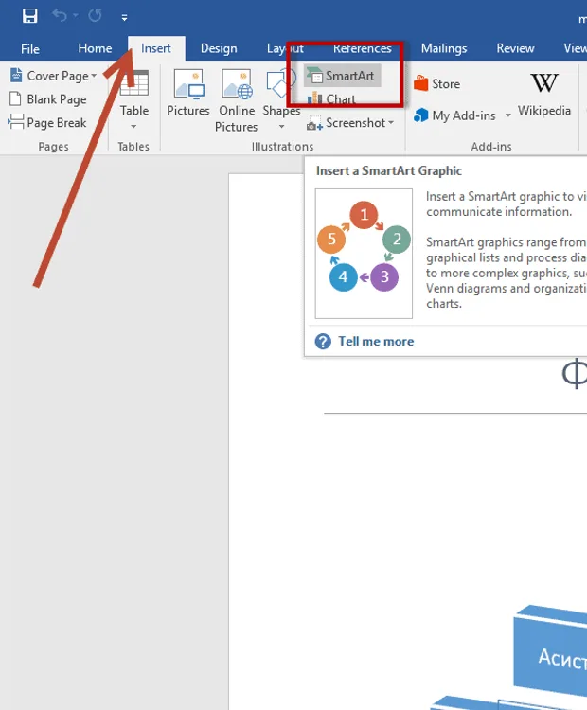Open the Review tab
587x710 pixels.
(515, 48)
